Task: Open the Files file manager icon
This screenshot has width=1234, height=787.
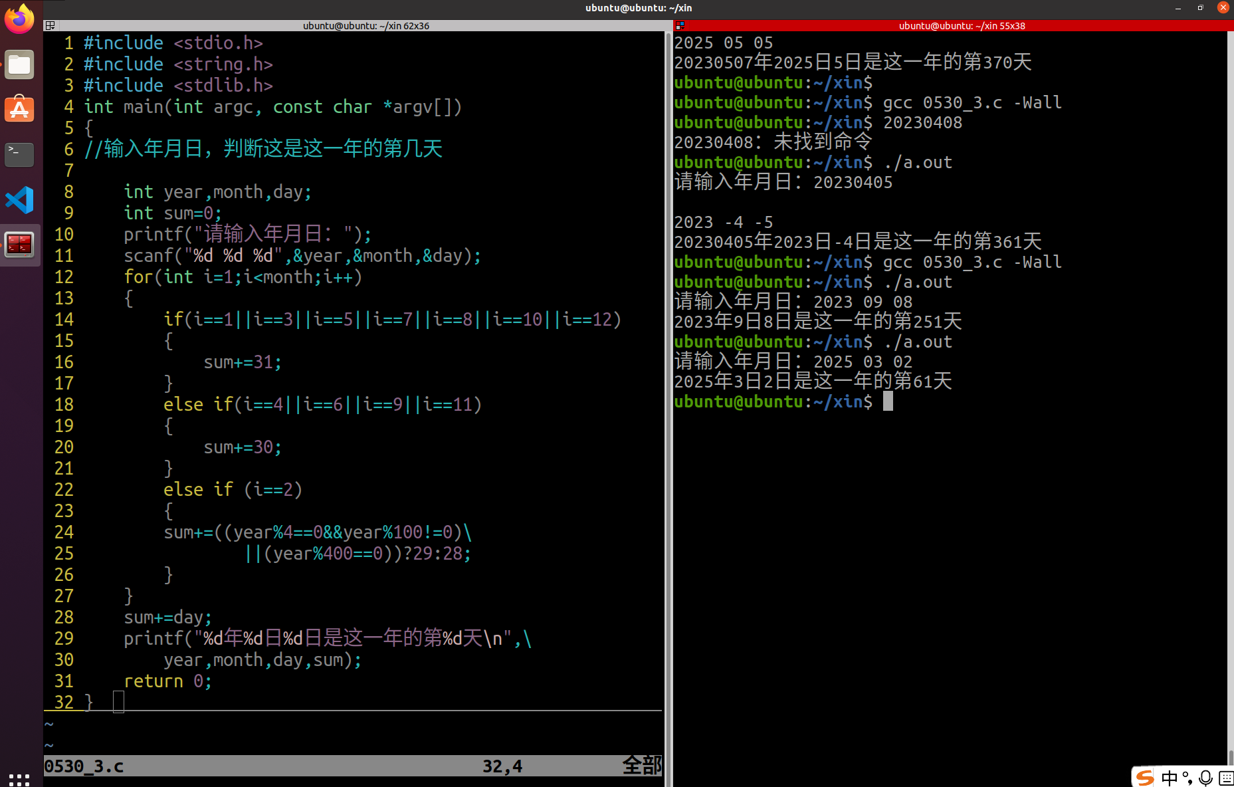Action: point(19,64)
